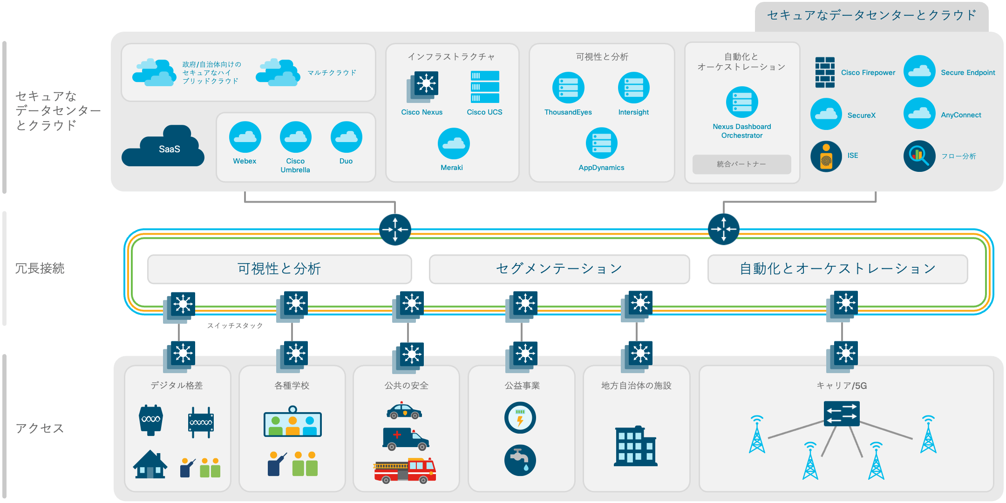Image resolution: width=1006 pixels, height=503 pixels.
Task: Select the video conference screen icon
Action: point(292,421)
